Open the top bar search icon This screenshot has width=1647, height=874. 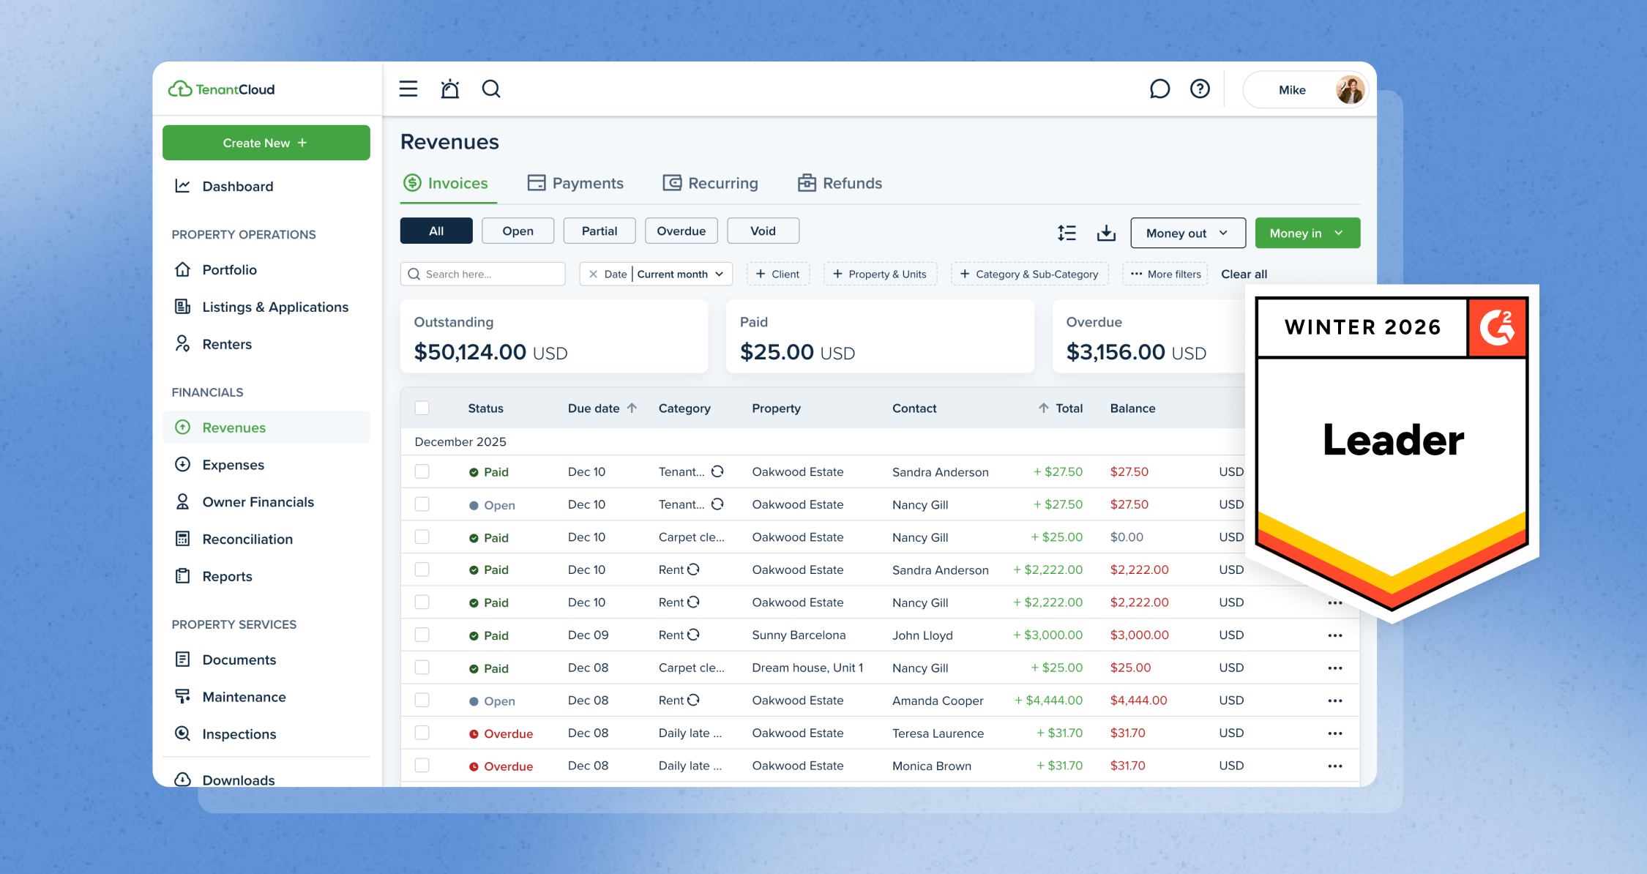491,89
